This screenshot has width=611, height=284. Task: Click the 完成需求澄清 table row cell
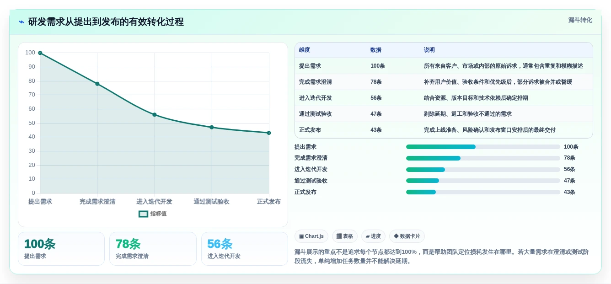point(316,82)
